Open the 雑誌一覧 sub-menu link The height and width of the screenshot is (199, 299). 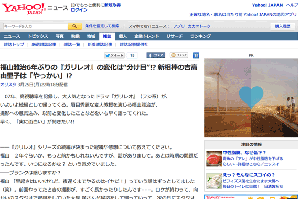(72, 45)
